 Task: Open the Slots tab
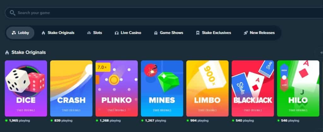(x=94, y=33)
